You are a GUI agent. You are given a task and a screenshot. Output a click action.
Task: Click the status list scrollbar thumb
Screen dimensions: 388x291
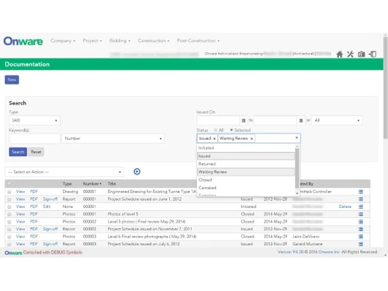(x=297, y=168)
